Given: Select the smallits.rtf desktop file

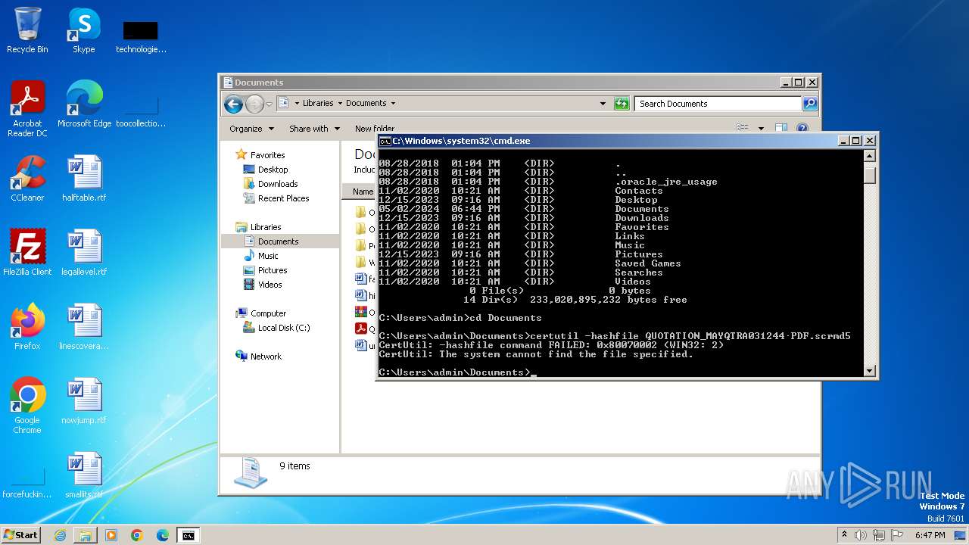Looking at the screenshot, I should click(x=84, y=475).
